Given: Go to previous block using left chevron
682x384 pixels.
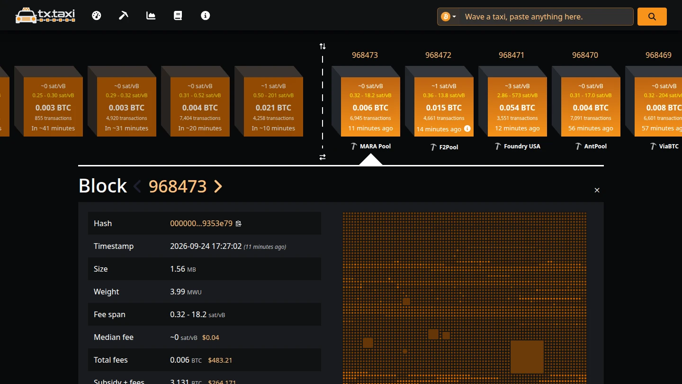Looking at the screenshot, I should click(137, 186).
